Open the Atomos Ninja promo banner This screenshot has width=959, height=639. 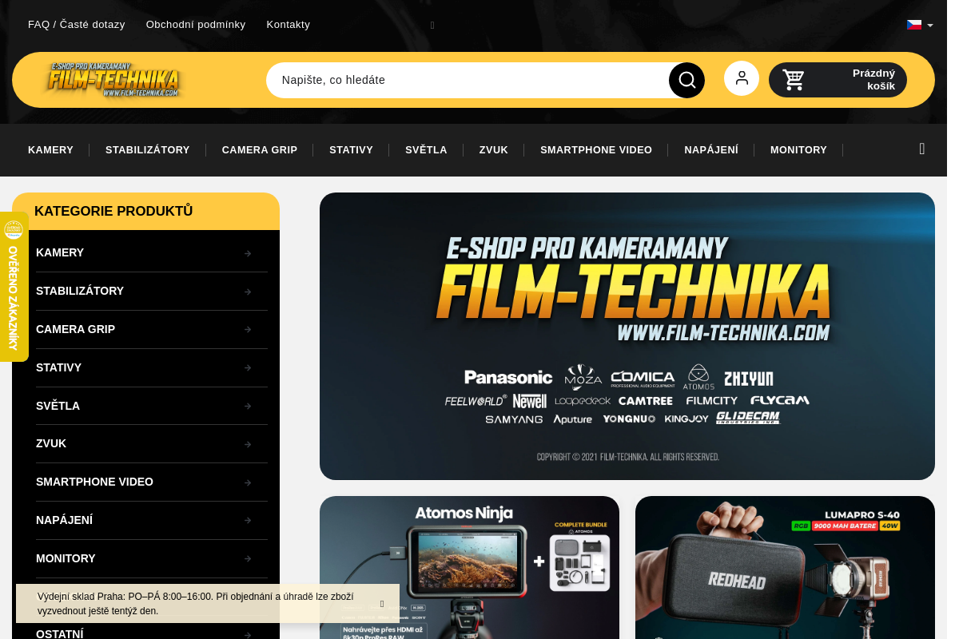(x=469, y=567)
